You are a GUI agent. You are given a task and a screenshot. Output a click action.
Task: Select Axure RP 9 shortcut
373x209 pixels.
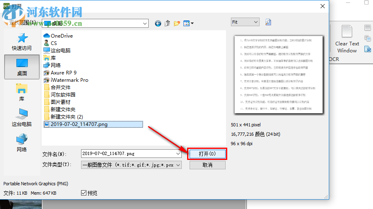click(60, 73)
